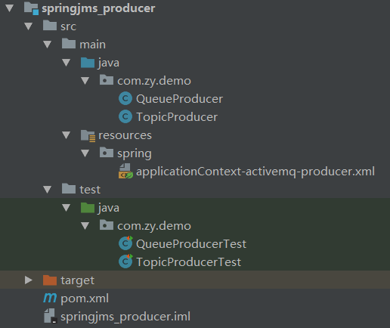Select the main label
This screenshot has width=390, height=328.
coord(92,45)
